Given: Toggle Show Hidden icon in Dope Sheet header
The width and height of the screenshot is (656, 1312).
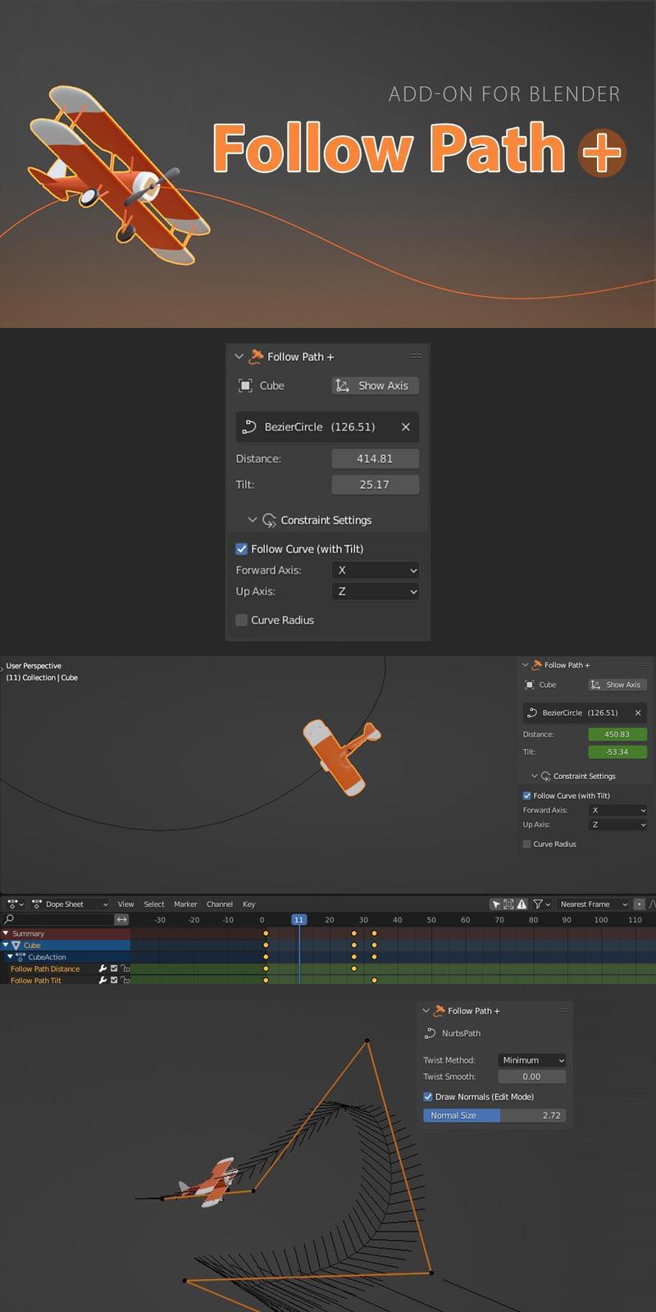Looking at the screenshot, I should click(x=508, y=904).
